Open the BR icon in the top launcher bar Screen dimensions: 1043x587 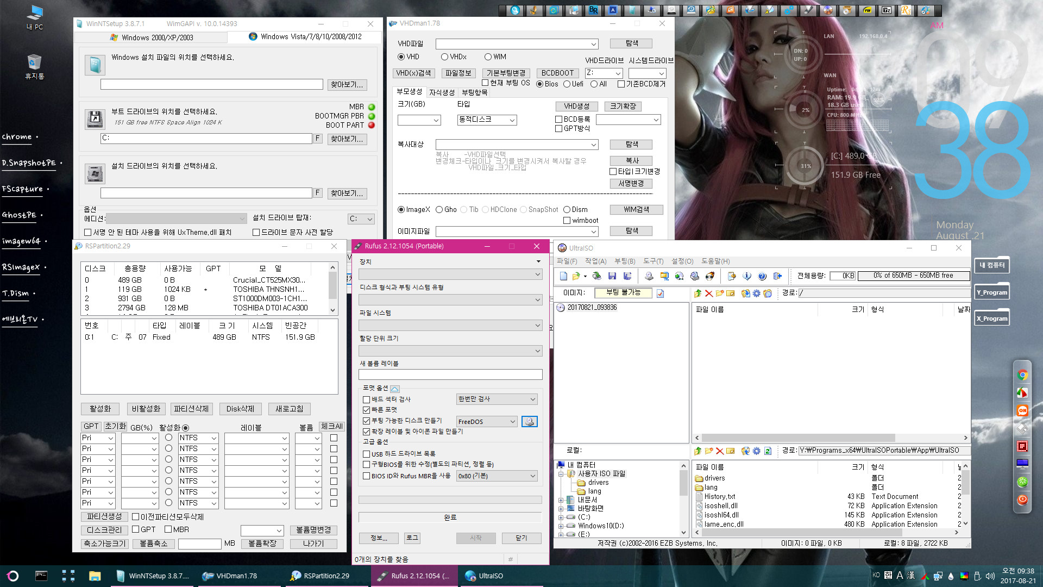(x=593, y=10)
